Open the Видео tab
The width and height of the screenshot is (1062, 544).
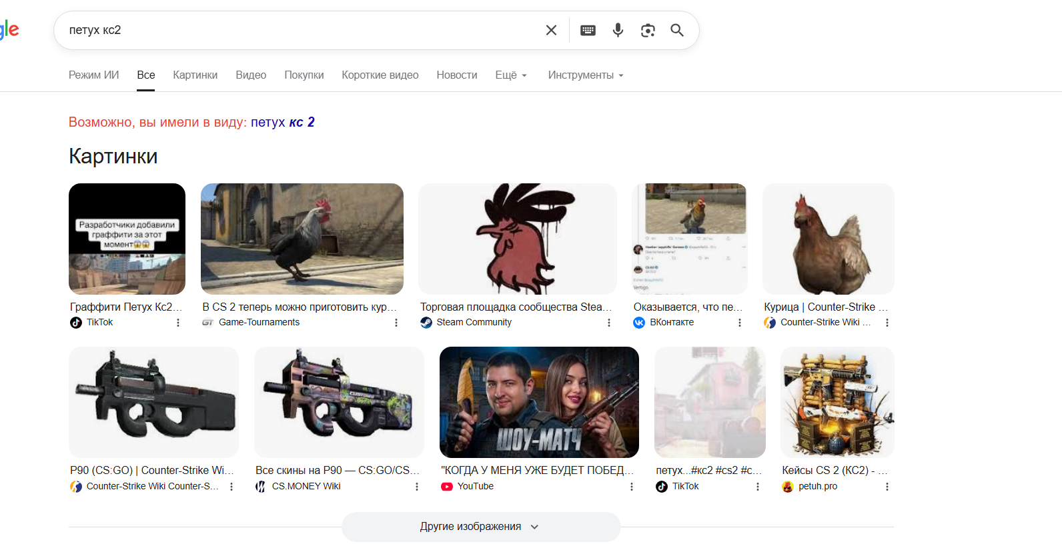click(251, 75)
